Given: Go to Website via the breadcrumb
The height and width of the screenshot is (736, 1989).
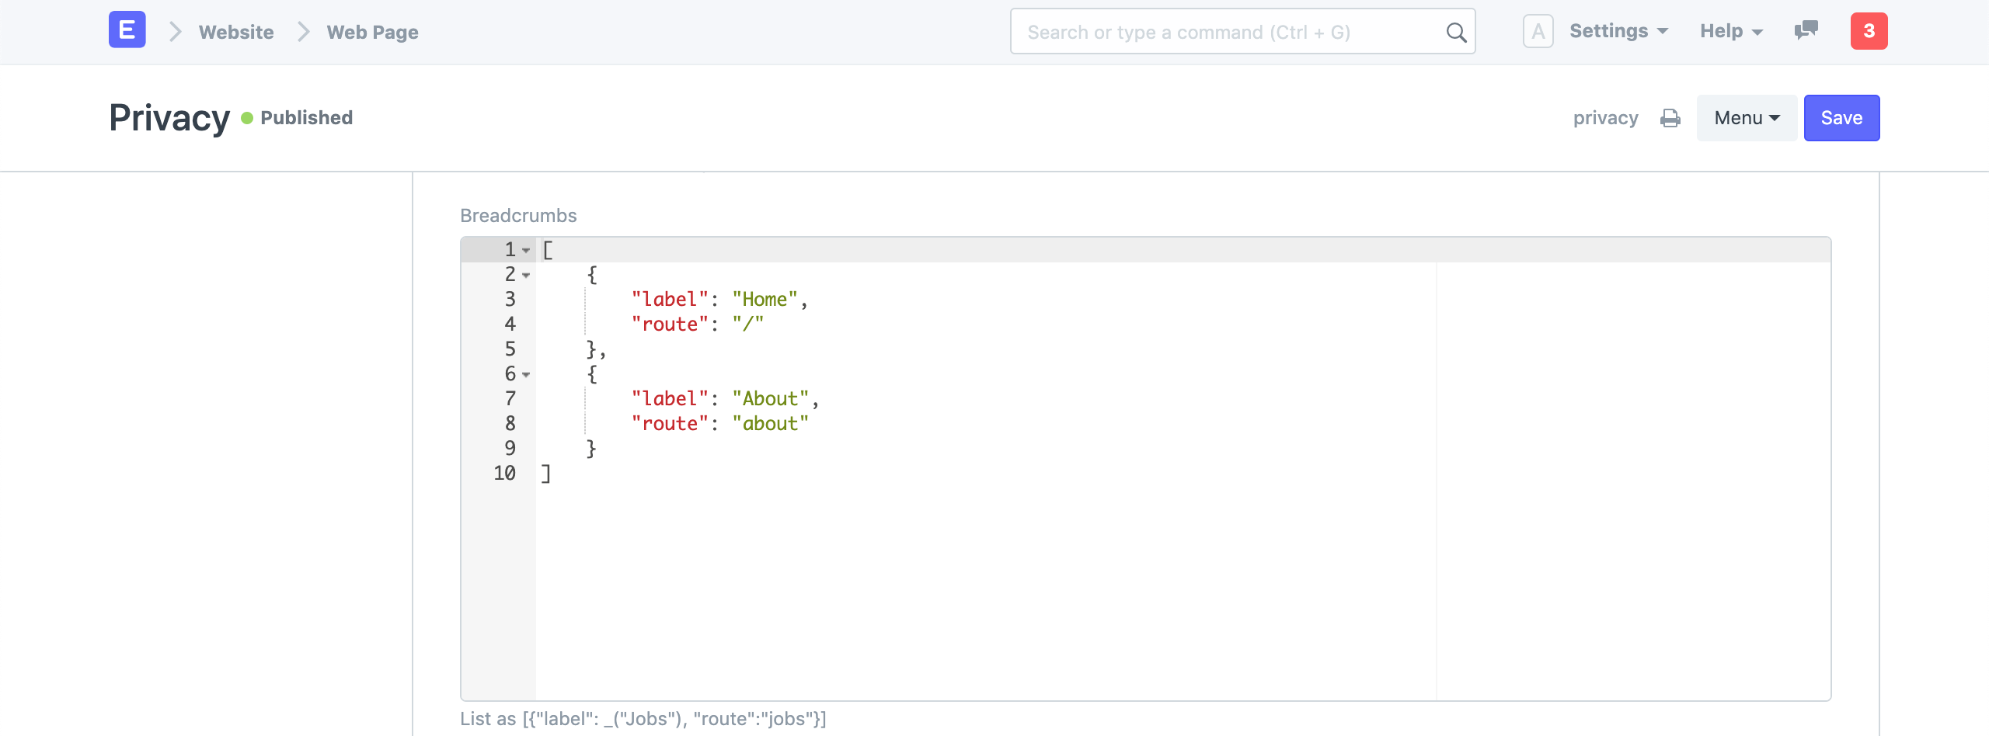Looking at the screenshot, I should pyautogui.click(x=235, y=32).
